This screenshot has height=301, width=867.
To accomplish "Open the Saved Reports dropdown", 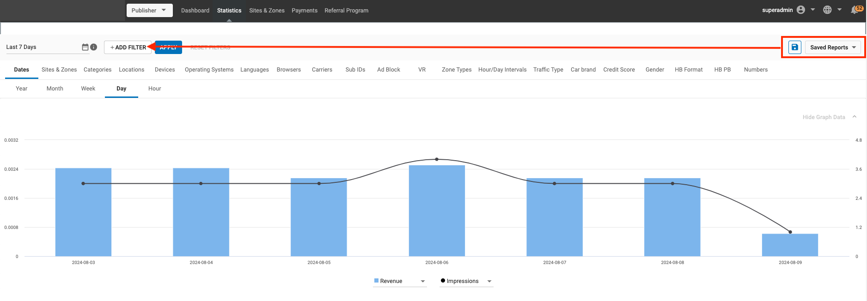I will coord(833,47).
